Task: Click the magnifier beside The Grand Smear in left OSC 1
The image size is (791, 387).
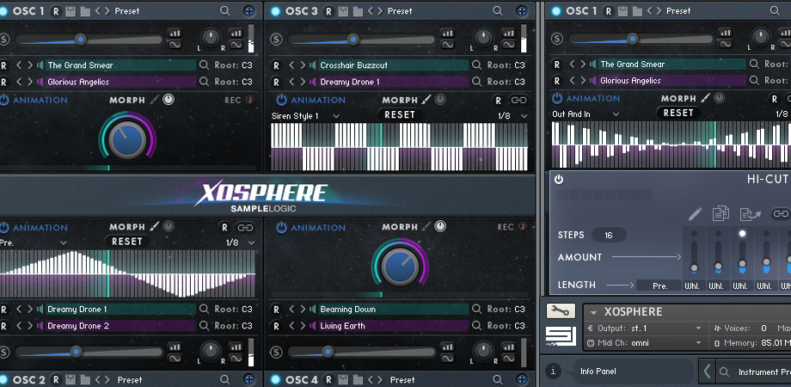Action: 204,65
